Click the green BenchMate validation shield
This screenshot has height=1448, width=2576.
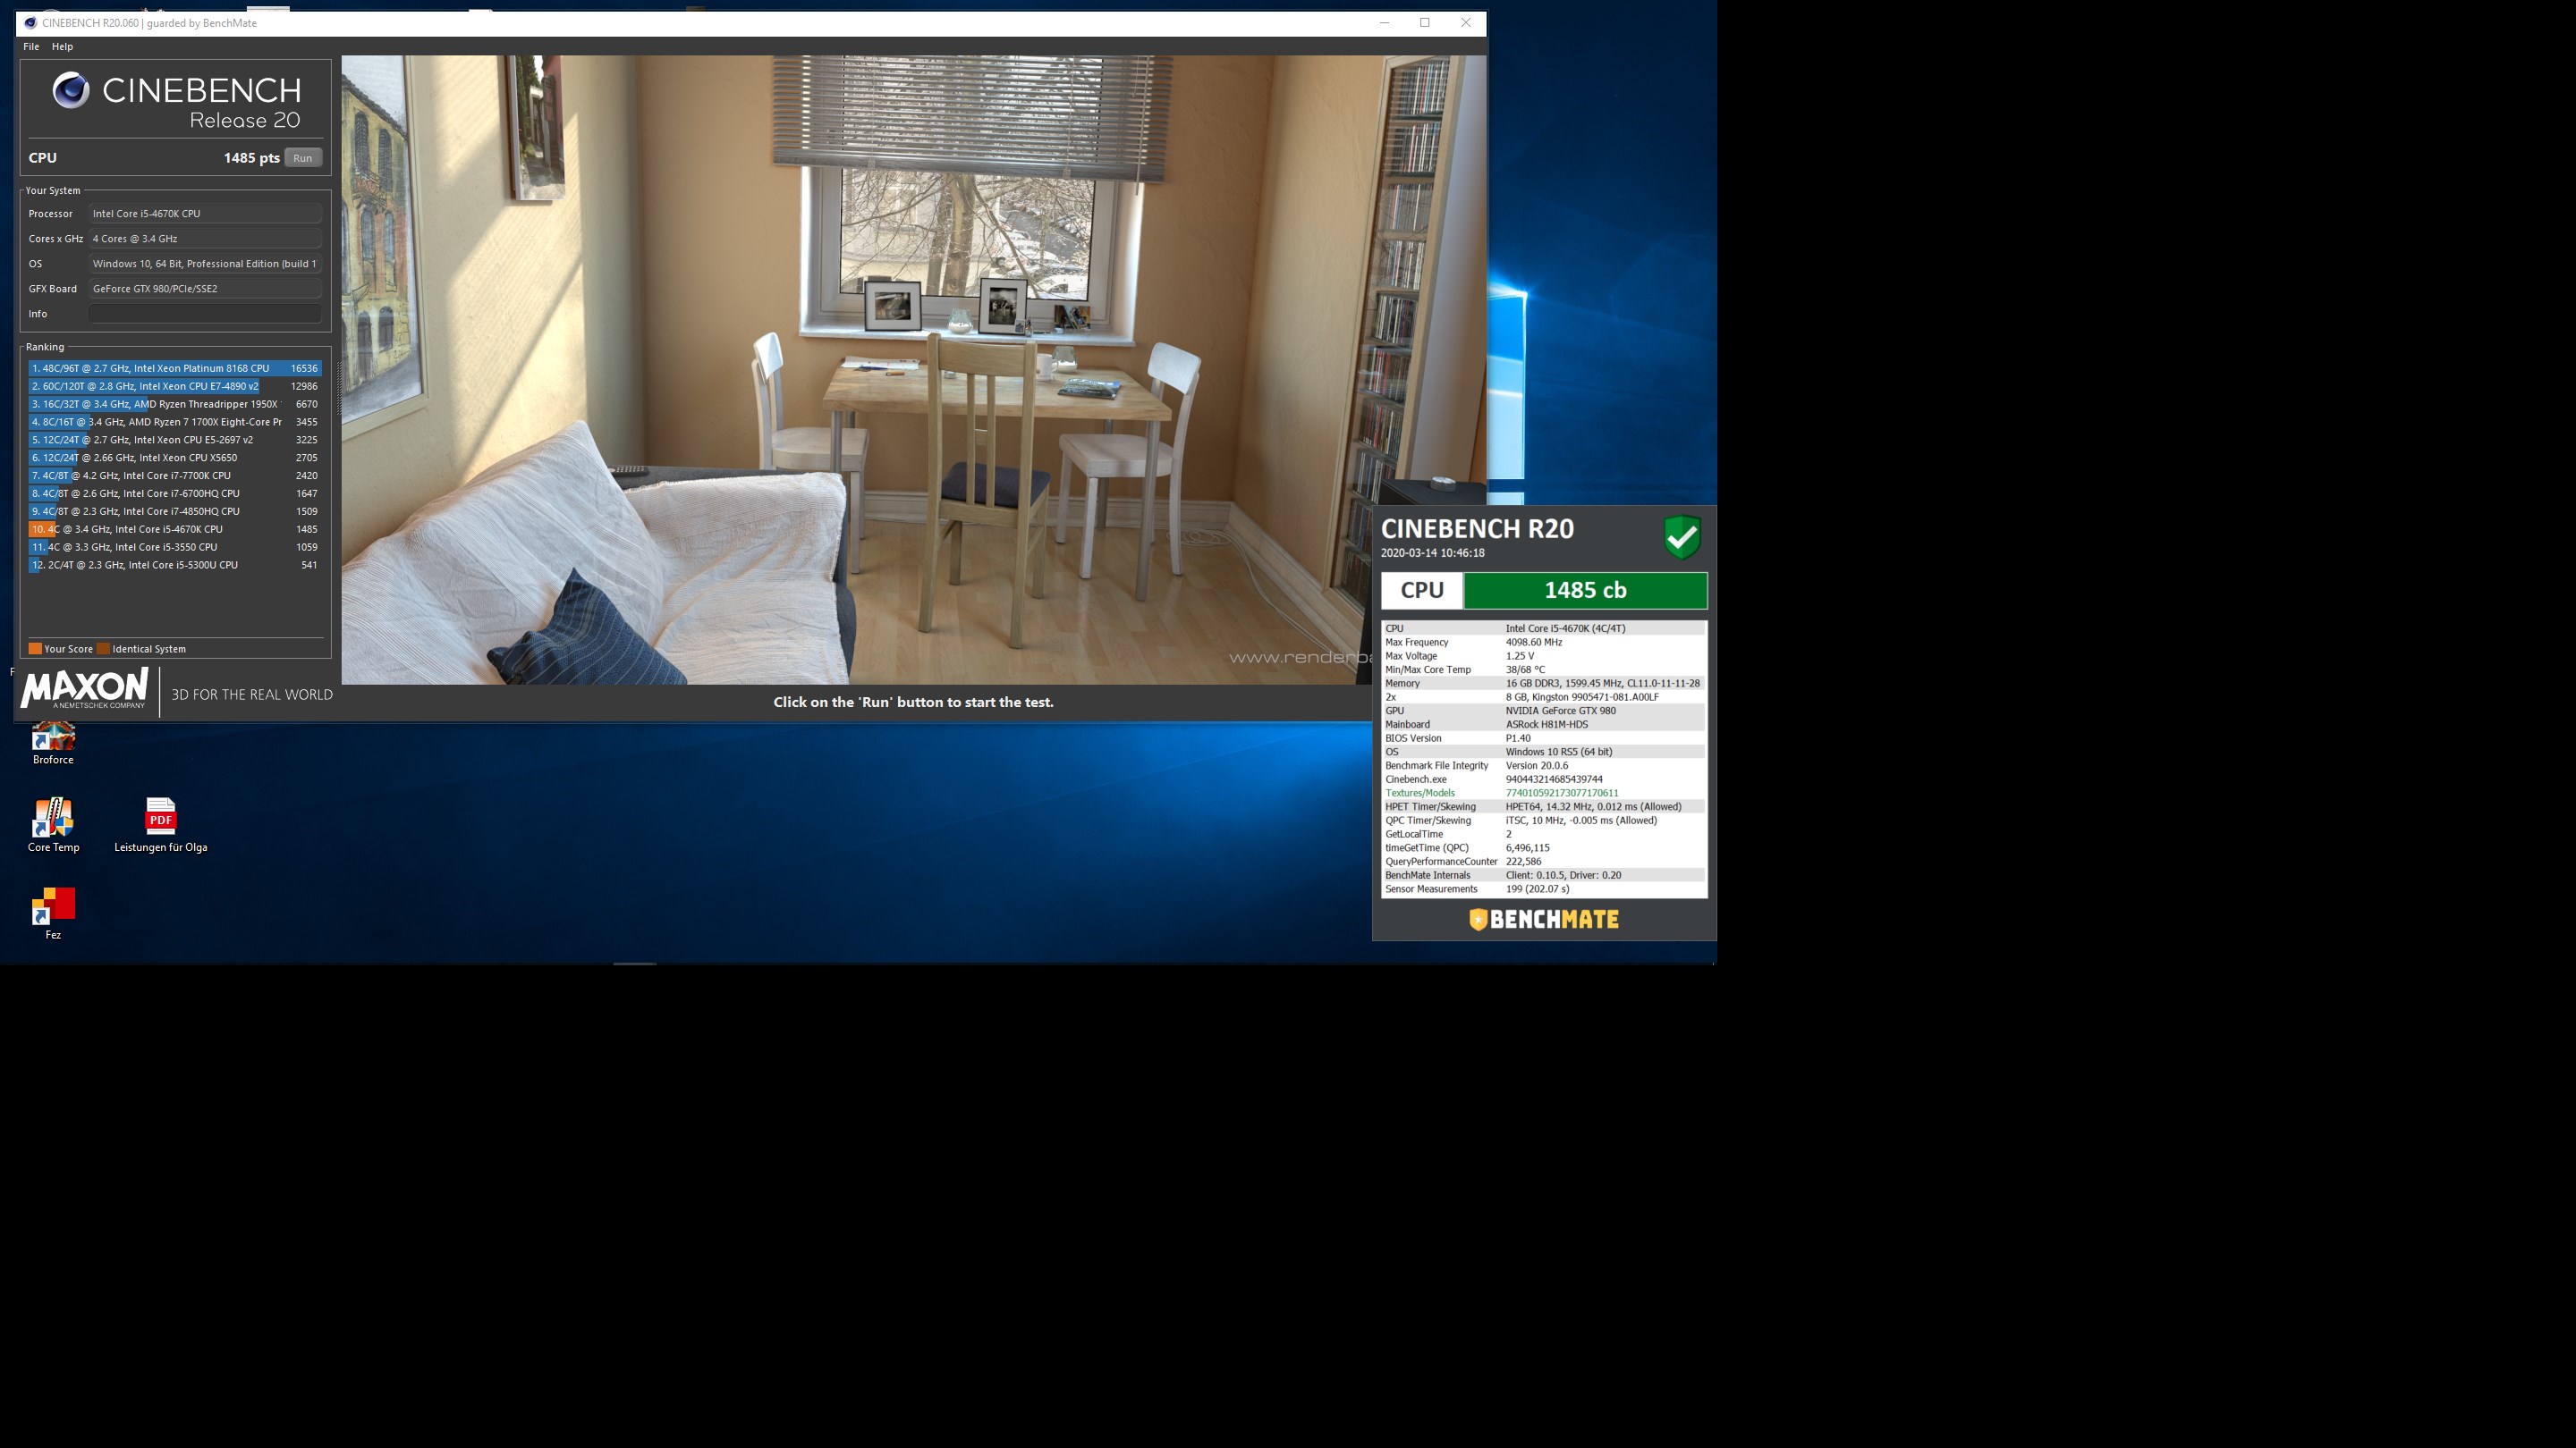click(x=1682, y=537)
